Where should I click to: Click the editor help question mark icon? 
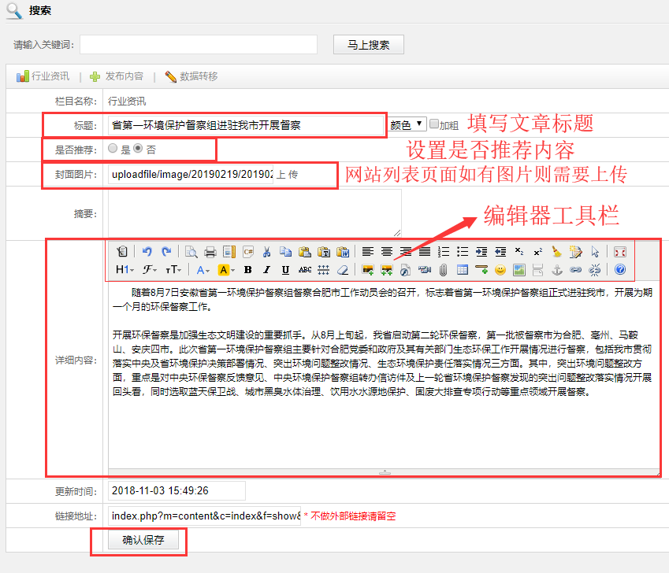(619, 270)
